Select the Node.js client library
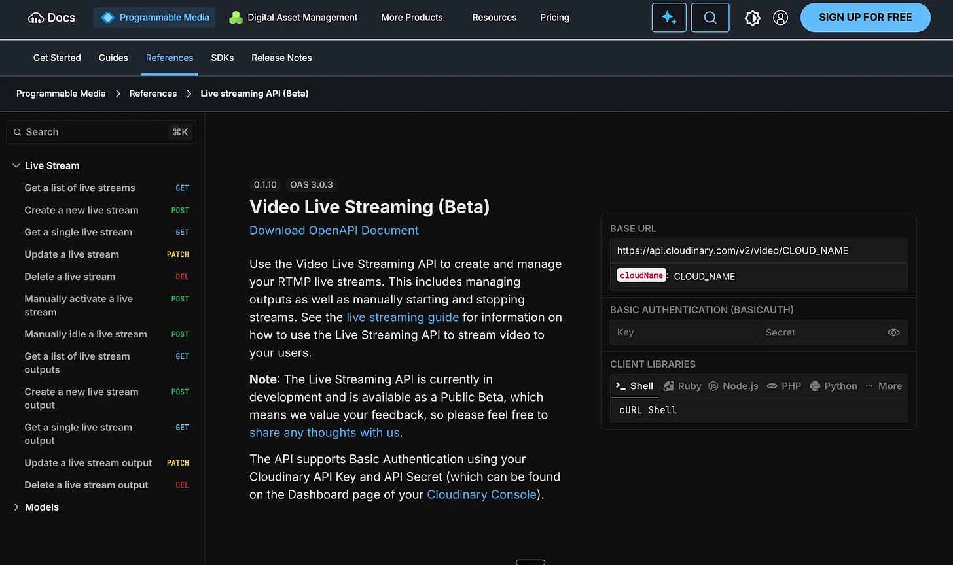 pos(733,386)
